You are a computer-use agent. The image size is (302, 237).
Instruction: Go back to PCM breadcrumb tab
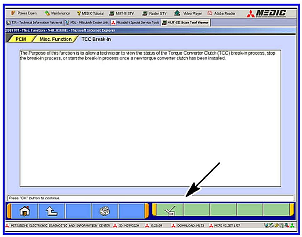[20, 39]
